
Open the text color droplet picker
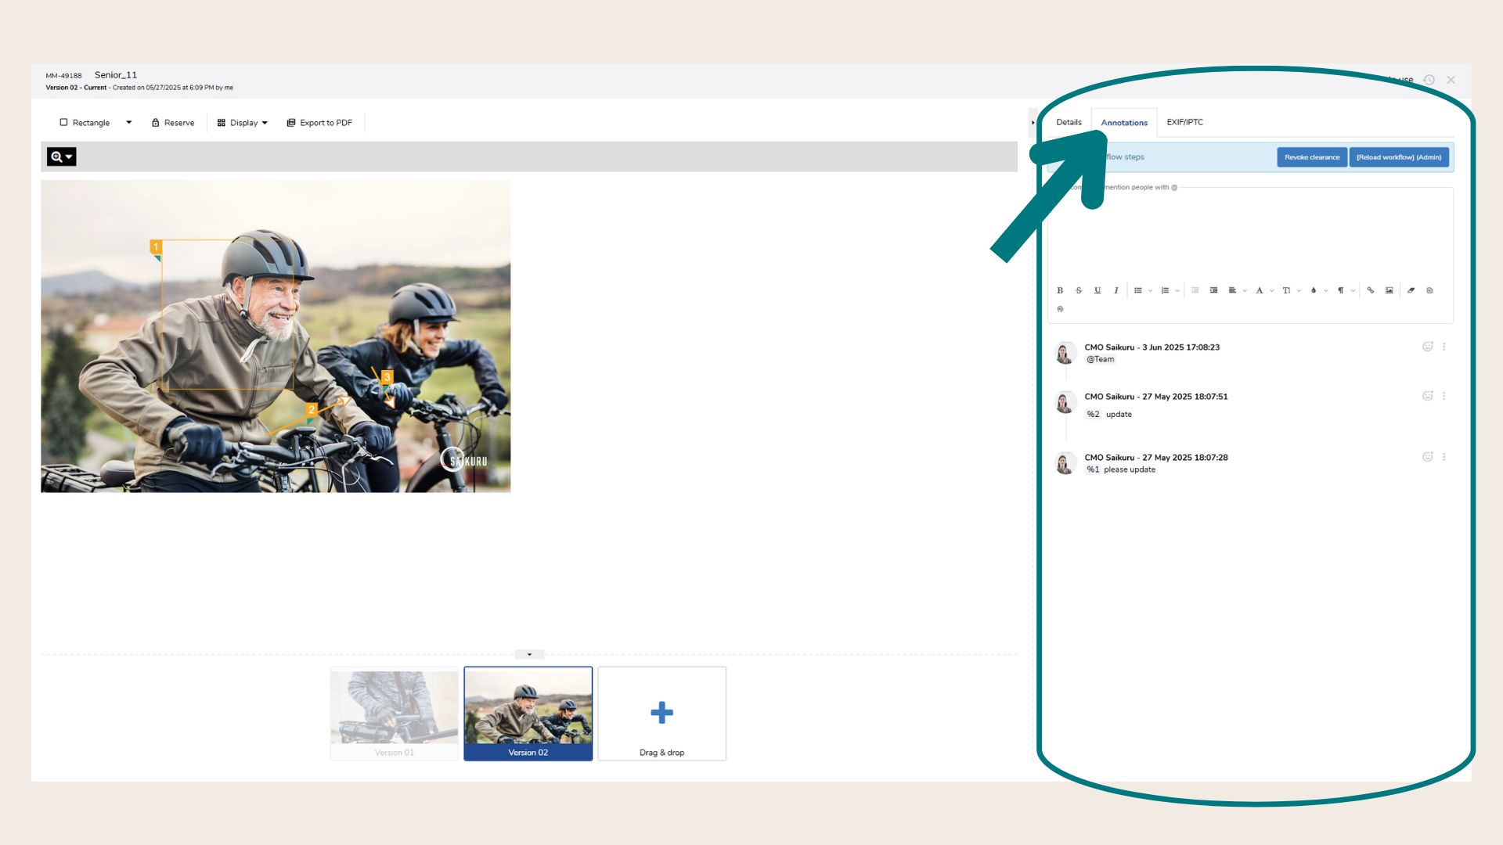(x=1314, y=290)
